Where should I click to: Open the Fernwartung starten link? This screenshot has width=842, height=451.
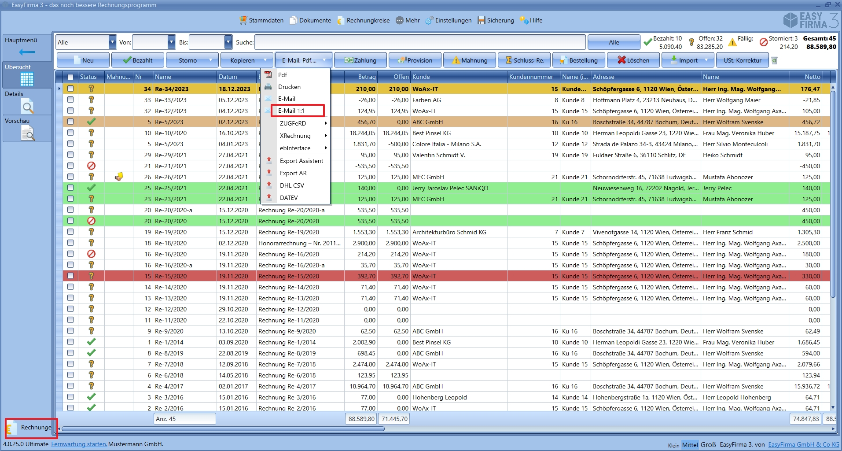pyautogui.click(x=79, y=444)
